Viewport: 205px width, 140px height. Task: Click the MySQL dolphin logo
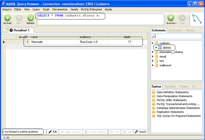tap(197, 19)
